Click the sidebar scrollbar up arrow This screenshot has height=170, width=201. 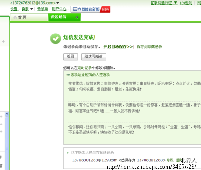pyautogui.click(x=7, y=114)
